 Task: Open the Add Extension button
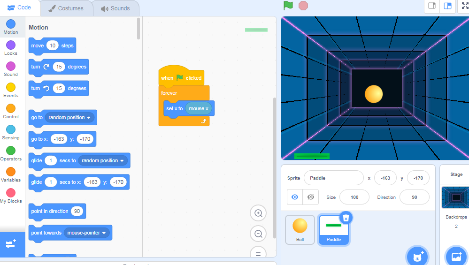coord(12,244)
